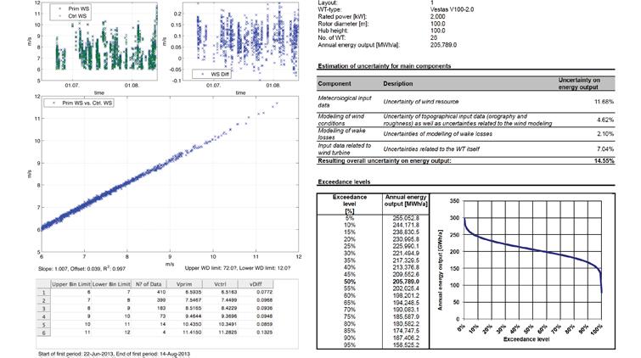Click the 'Prim WS vs. Ctrl. WS' legend
This screenshot has height=358, width=641.
point(79,103)
